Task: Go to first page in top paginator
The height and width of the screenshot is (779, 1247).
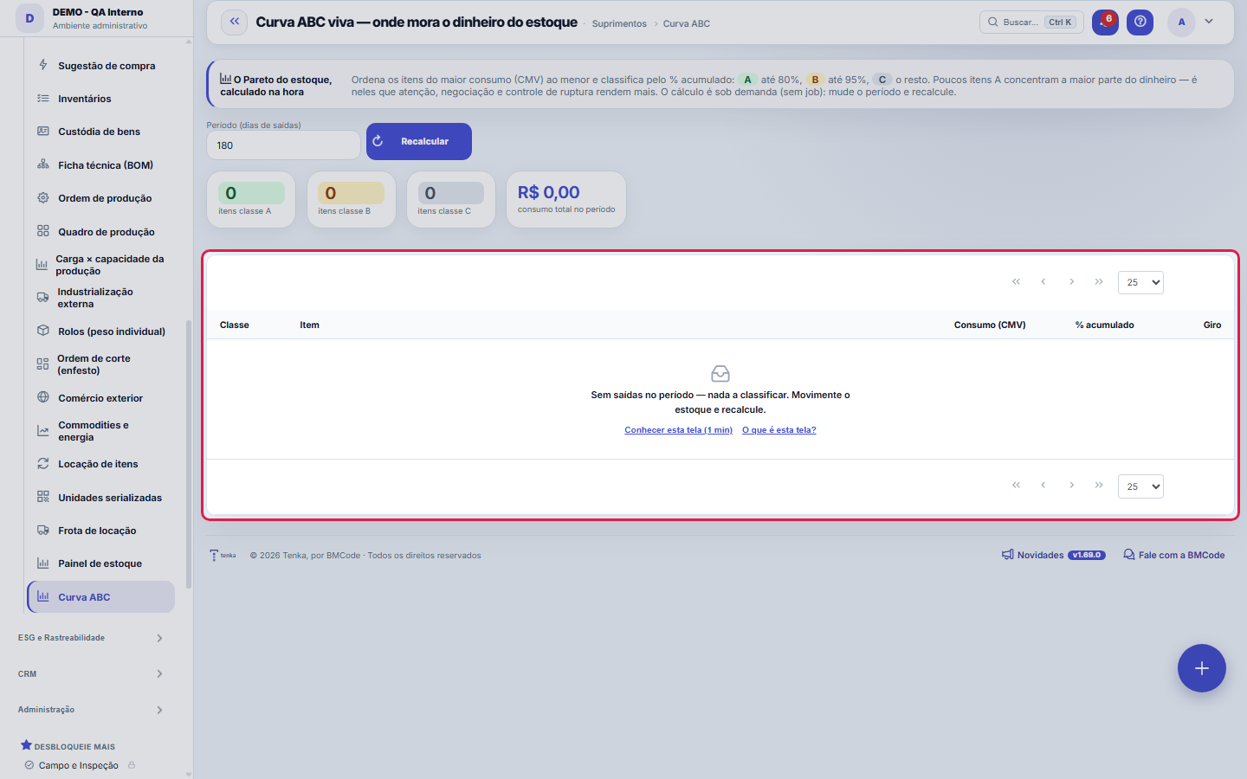Action: point(1016,281)
